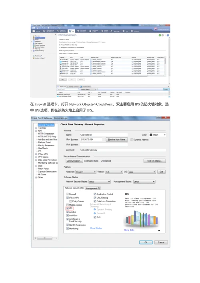This screenshot has width=200, height=283.
Task: Select Enforcing Gateways in the IPS tree
Action: point(40,38)
